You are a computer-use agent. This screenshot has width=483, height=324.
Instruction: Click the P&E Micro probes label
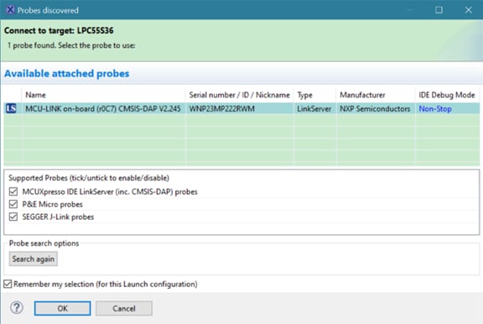click(x=52, y=204)
